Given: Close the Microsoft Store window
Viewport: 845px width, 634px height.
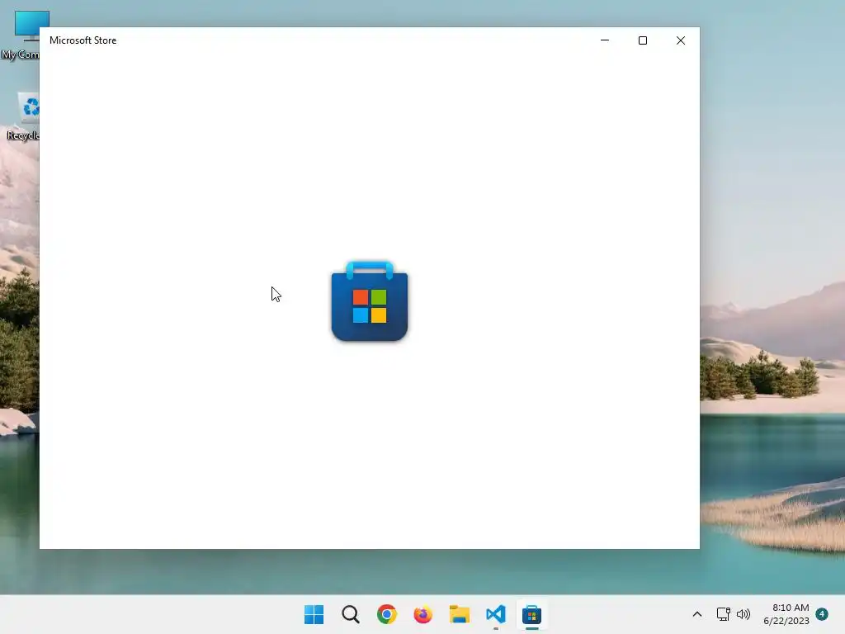Looking at the screenshot, I should (681, 40).
